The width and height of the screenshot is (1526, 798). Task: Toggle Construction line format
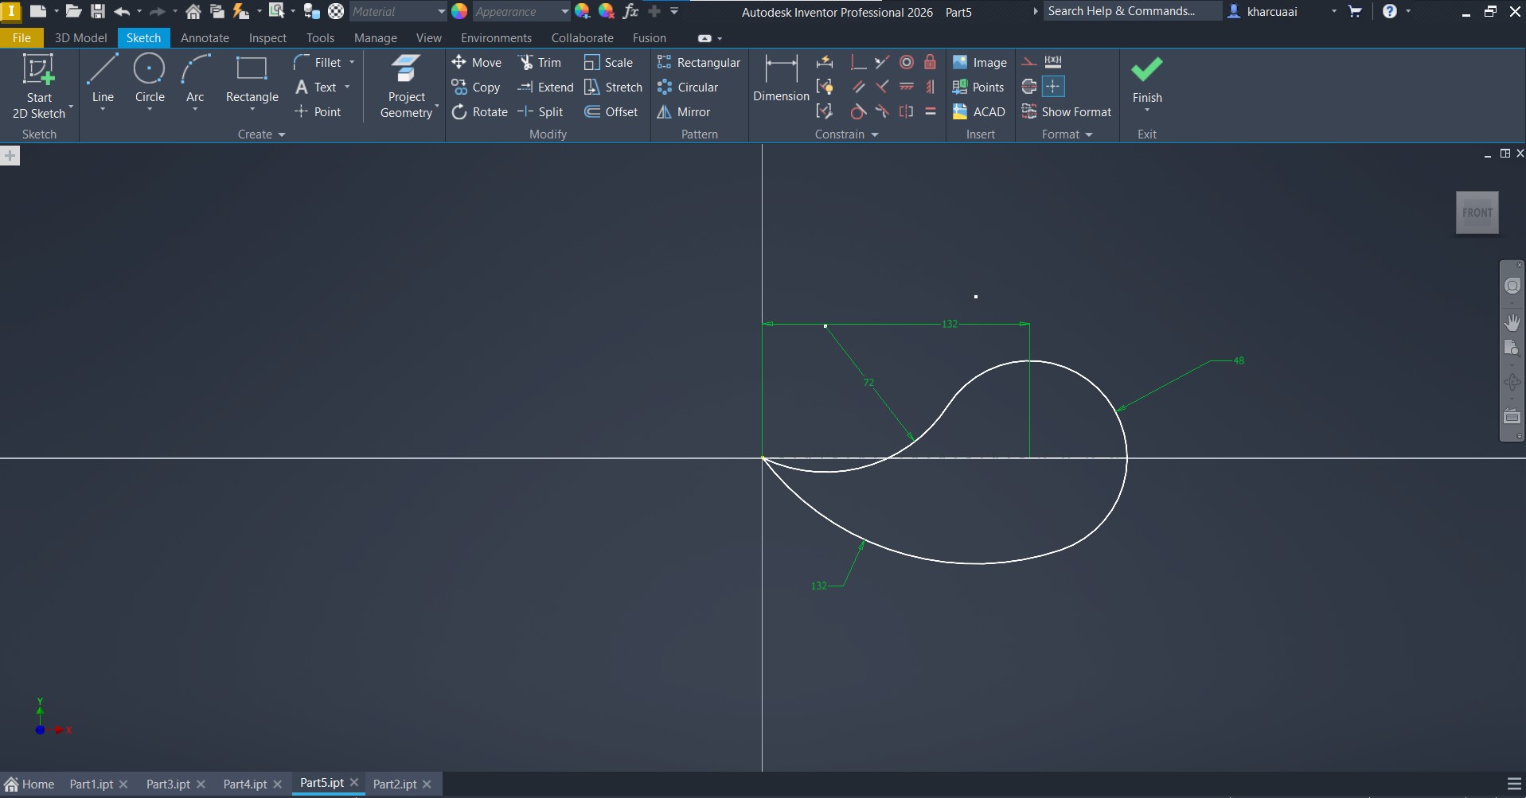pyautogui.click(x=1029, y=62)
